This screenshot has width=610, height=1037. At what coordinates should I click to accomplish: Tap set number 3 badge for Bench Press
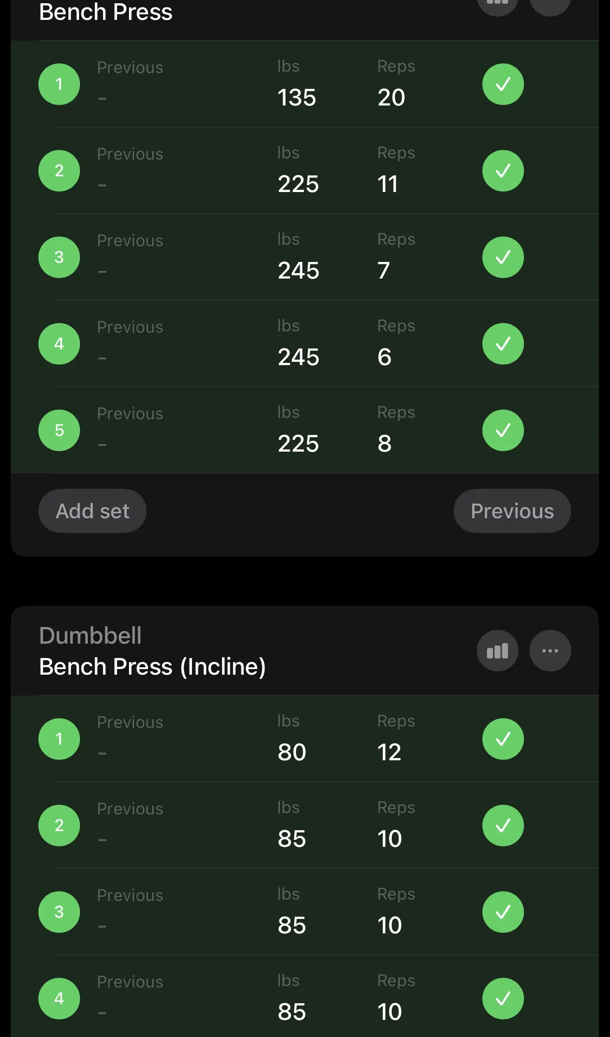[59, 257]
